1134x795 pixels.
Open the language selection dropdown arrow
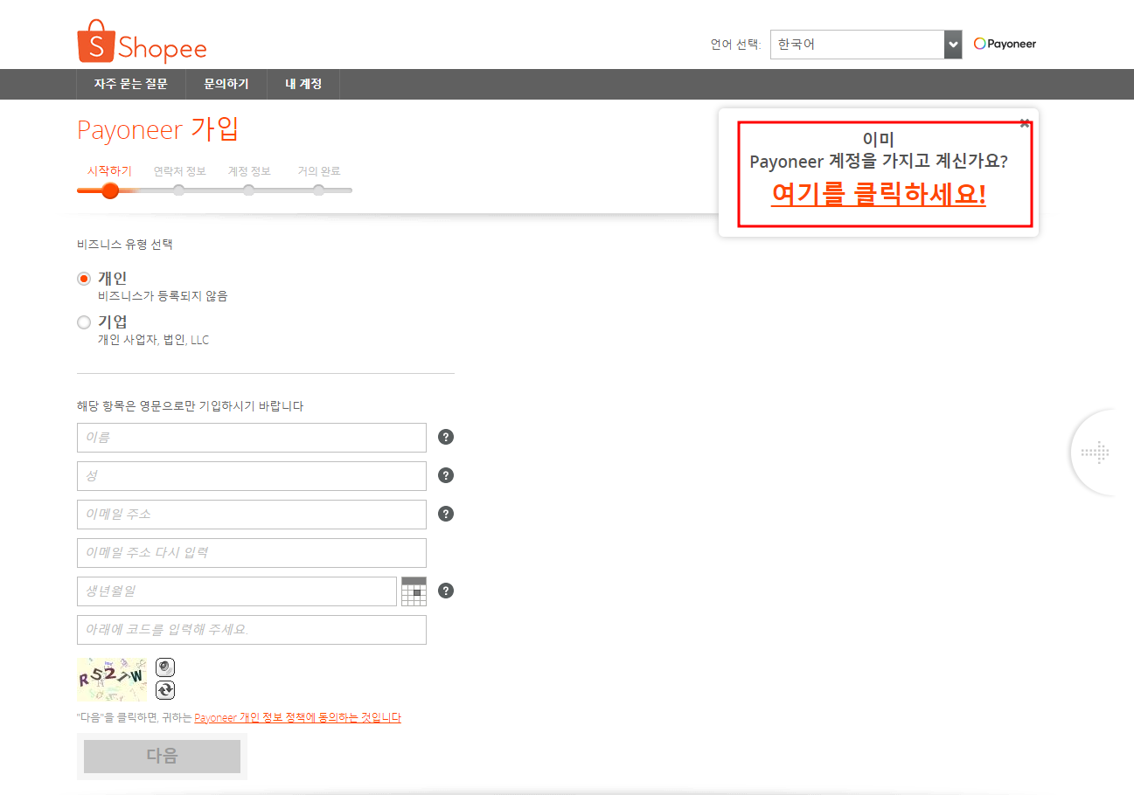click(x=953, y=45)
